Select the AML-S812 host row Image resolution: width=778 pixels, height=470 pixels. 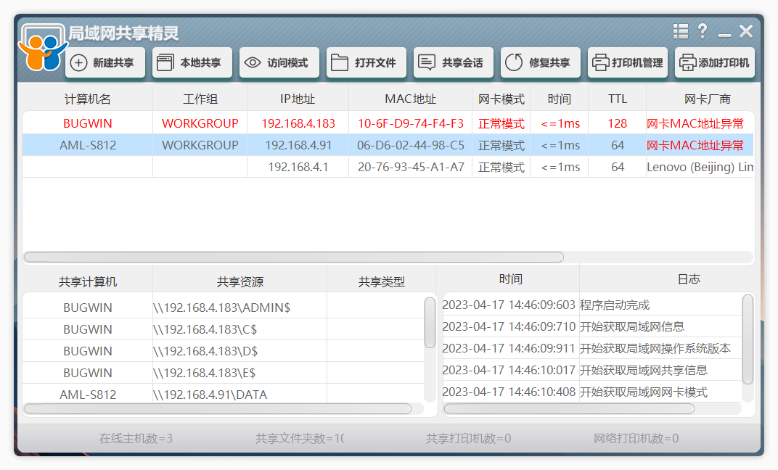(388, 145)
